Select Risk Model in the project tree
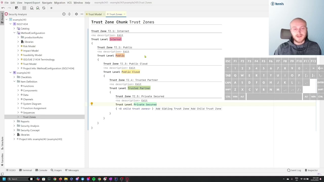The image size is (324, 182). click(29, 46)
